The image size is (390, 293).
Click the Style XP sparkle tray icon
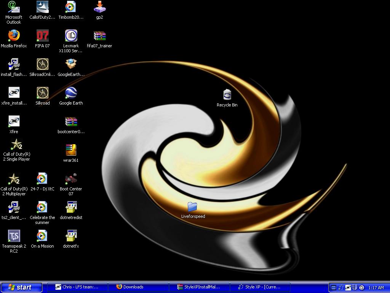tap(341, 288)
